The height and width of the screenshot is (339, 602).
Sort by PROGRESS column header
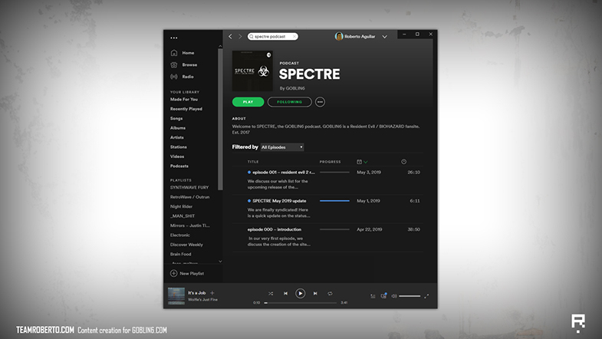pyautogui.click(x=331, y=162)
